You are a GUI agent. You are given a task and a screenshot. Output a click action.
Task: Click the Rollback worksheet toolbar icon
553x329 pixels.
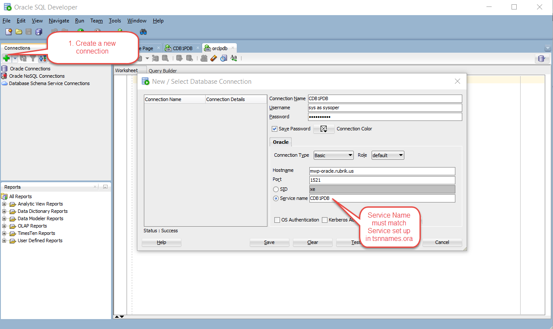click(189, 58)
